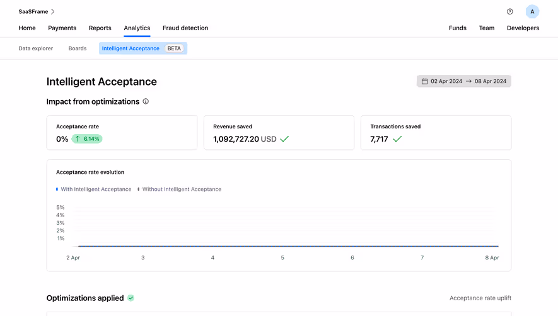
Task: Click the 08 Apr 2024 end date
Action: [491, 81]
